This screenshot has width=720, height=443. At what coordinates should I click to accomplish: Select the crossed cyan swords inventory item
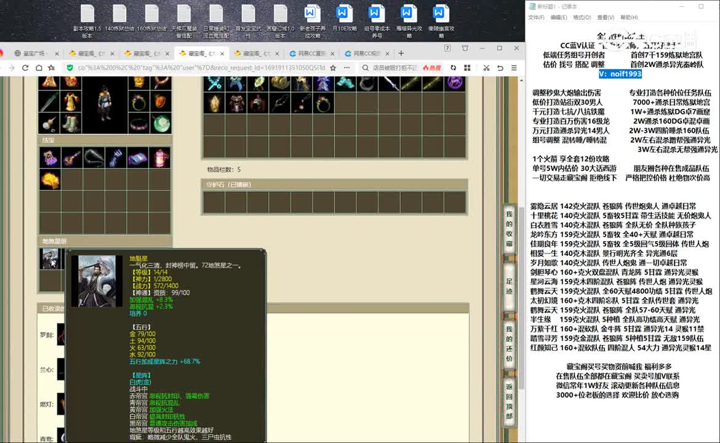214,84
